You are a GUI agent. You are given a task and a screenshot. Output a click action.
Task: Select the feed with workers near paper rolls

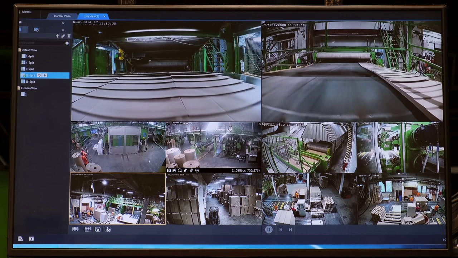point(118,147)
